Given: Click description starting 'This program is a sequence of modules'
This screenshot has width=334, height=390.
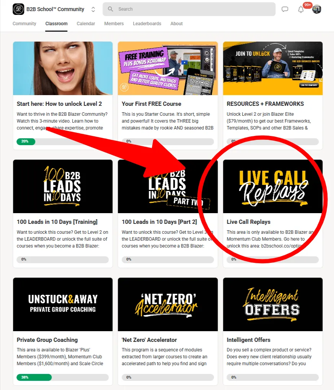Looking at the screenshot, I should [165, 357].
